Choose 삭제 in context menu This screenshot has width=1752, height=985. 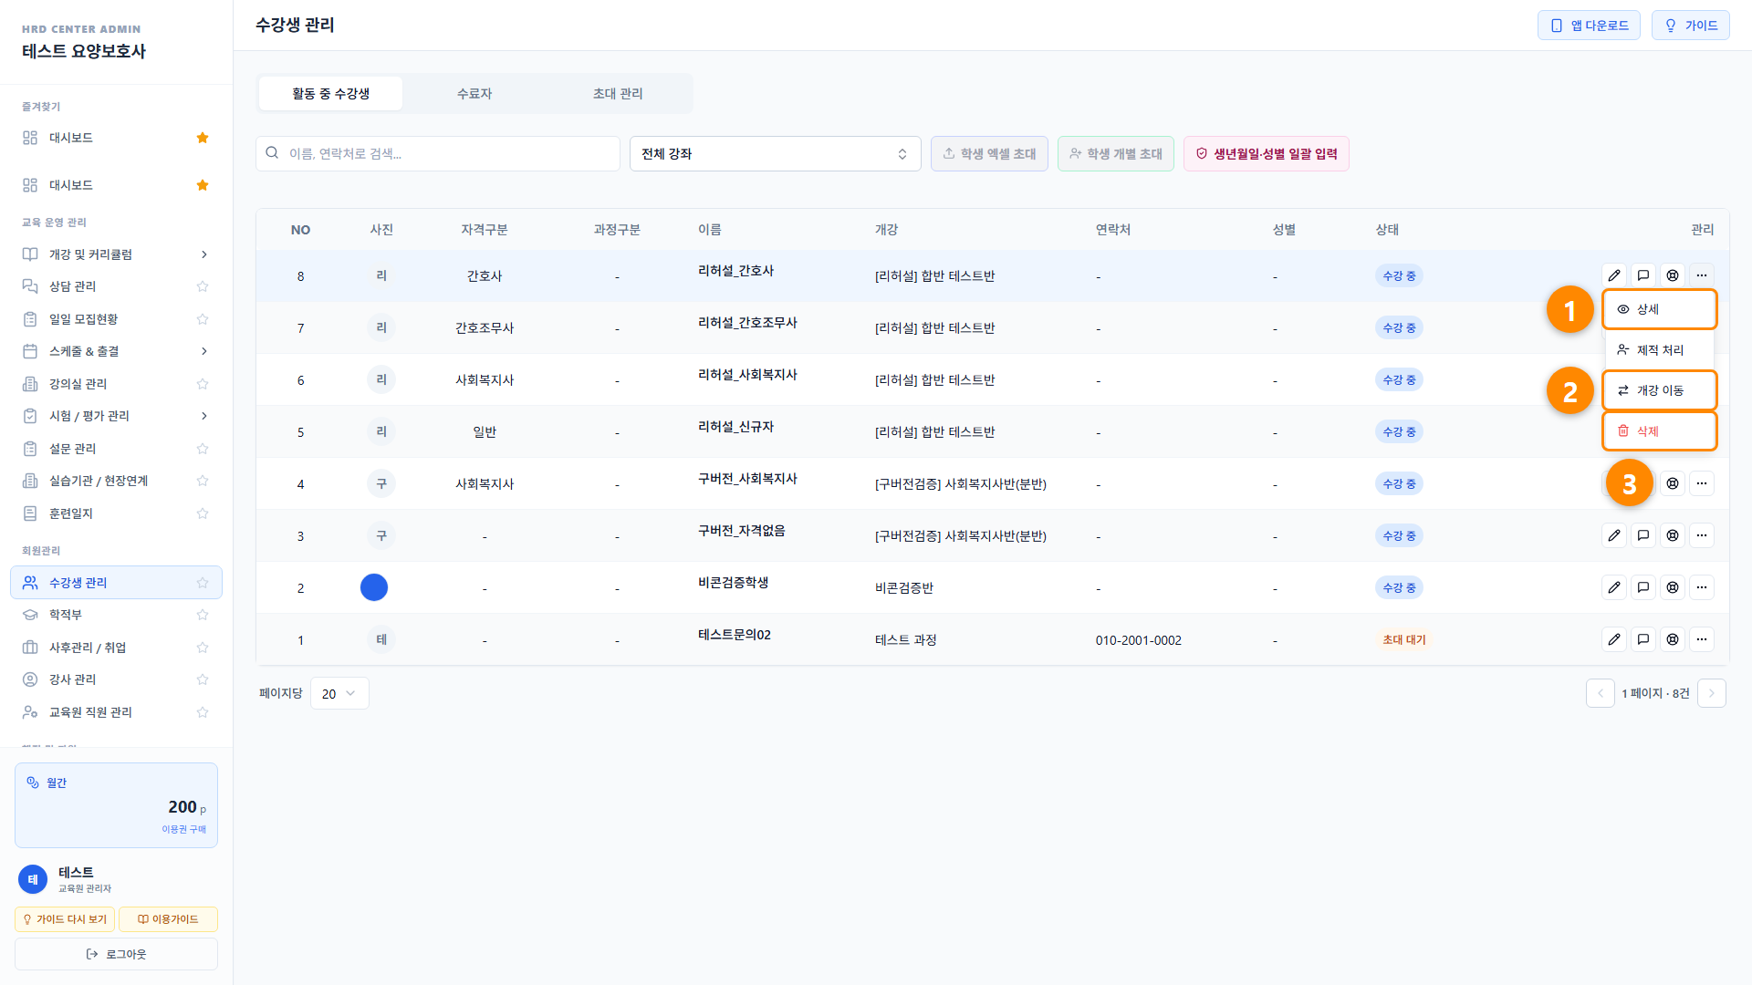point(1659,431)
